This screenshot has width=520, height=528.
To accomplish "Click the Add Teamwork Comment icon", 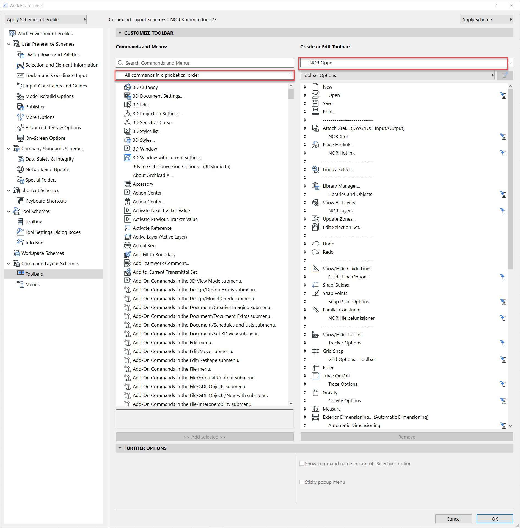I will pos(128,263).
